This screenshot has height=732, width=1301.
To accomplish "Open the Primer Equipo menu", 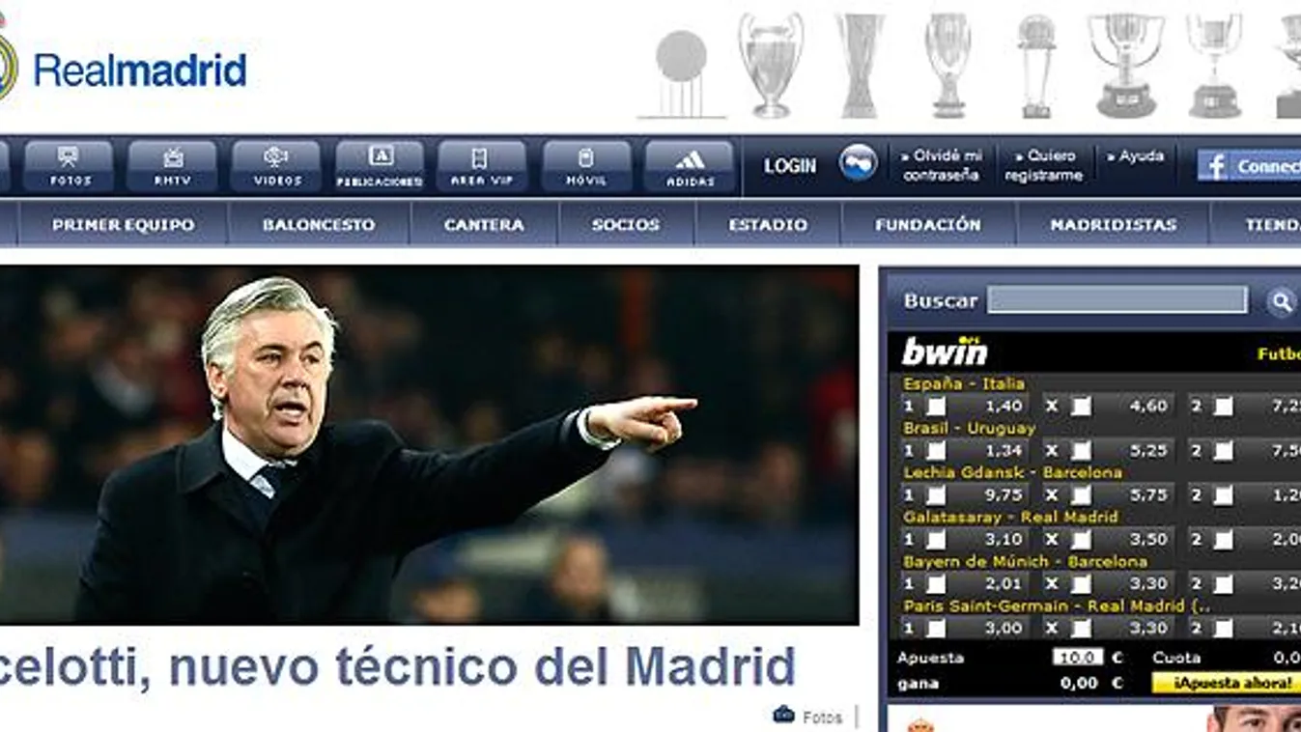I will 123,224.
